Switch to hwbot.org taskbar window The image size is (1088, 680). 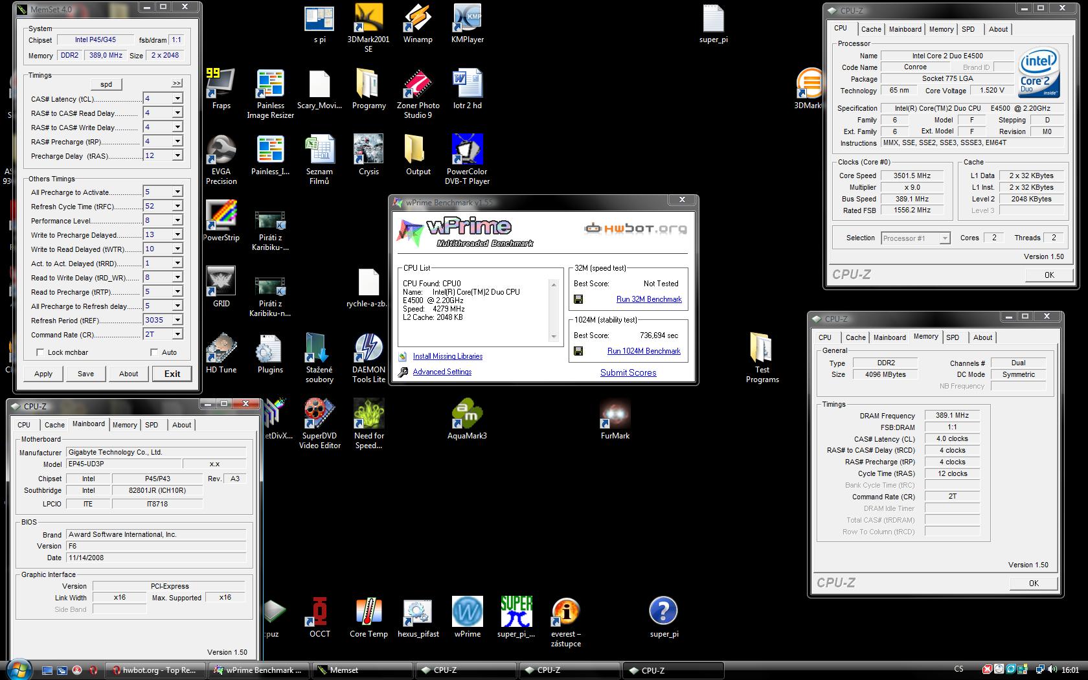point(154,670)
